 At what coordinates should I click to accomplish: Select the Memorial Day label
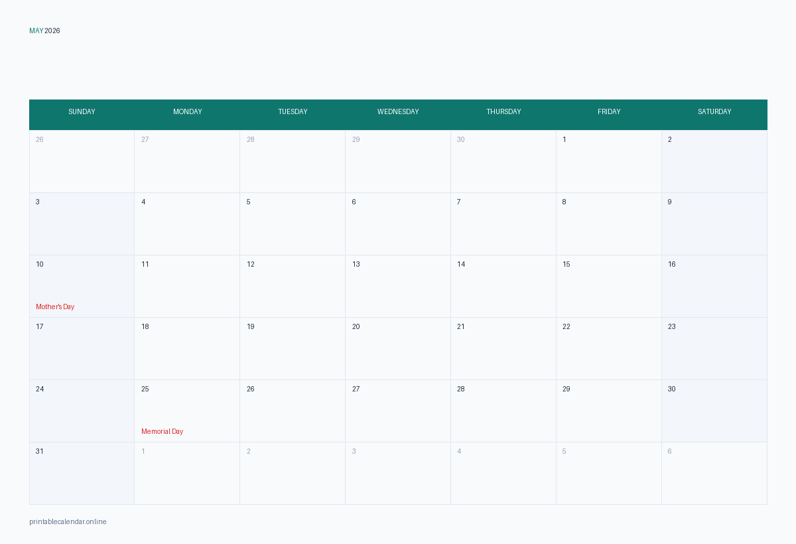coord(162,432)
